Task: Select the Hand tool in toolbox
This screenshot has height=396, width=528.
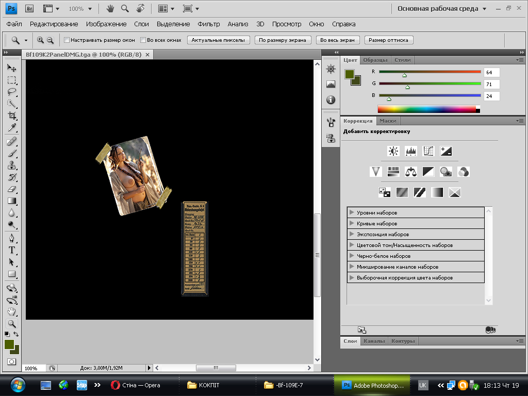Action: tap(11, 311)
